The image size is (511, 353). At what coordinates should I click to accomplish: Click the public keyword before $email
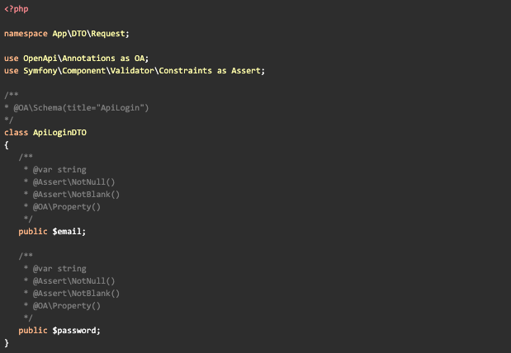pyautogui.click(x=33, y=232)
